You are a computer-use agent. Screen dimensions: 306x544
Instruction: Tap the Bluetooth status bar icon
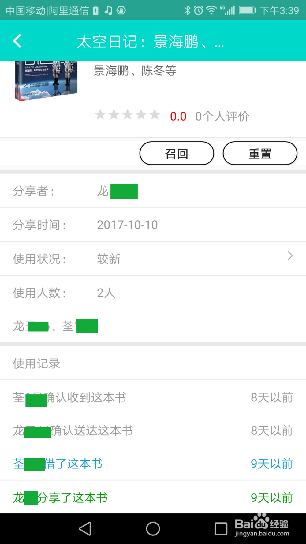click(x=187, y=11)
